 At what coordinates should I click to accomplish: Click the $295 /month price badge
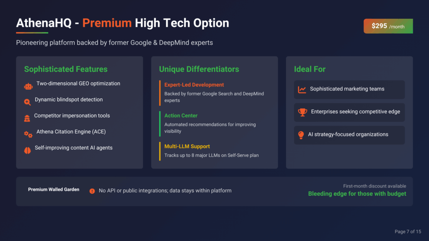pyautogui.click(x=388, y=26)
